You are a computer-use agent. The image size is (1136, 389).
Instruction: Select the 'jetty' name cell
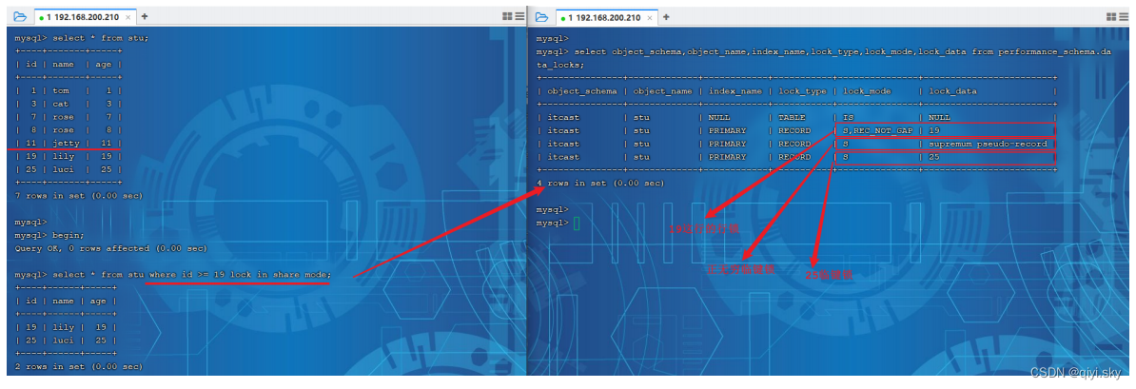[66, 143]
